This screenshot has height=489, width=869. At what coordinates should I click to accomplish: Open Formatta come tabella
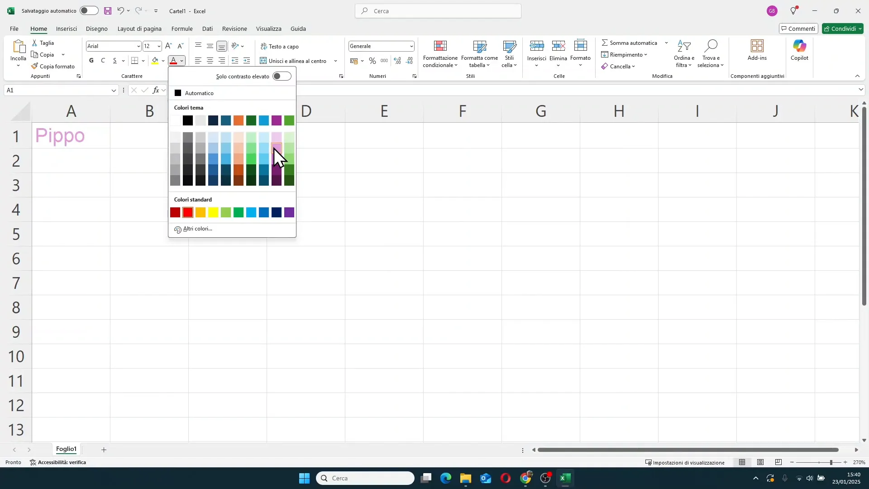click(x=480, y=54)
